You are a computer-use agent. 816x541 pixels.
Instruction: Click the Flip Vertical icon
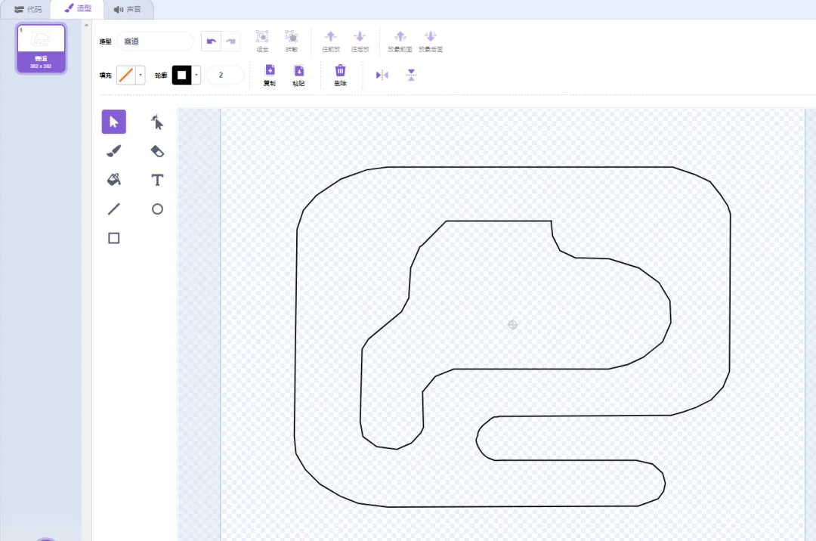(411, 75)
